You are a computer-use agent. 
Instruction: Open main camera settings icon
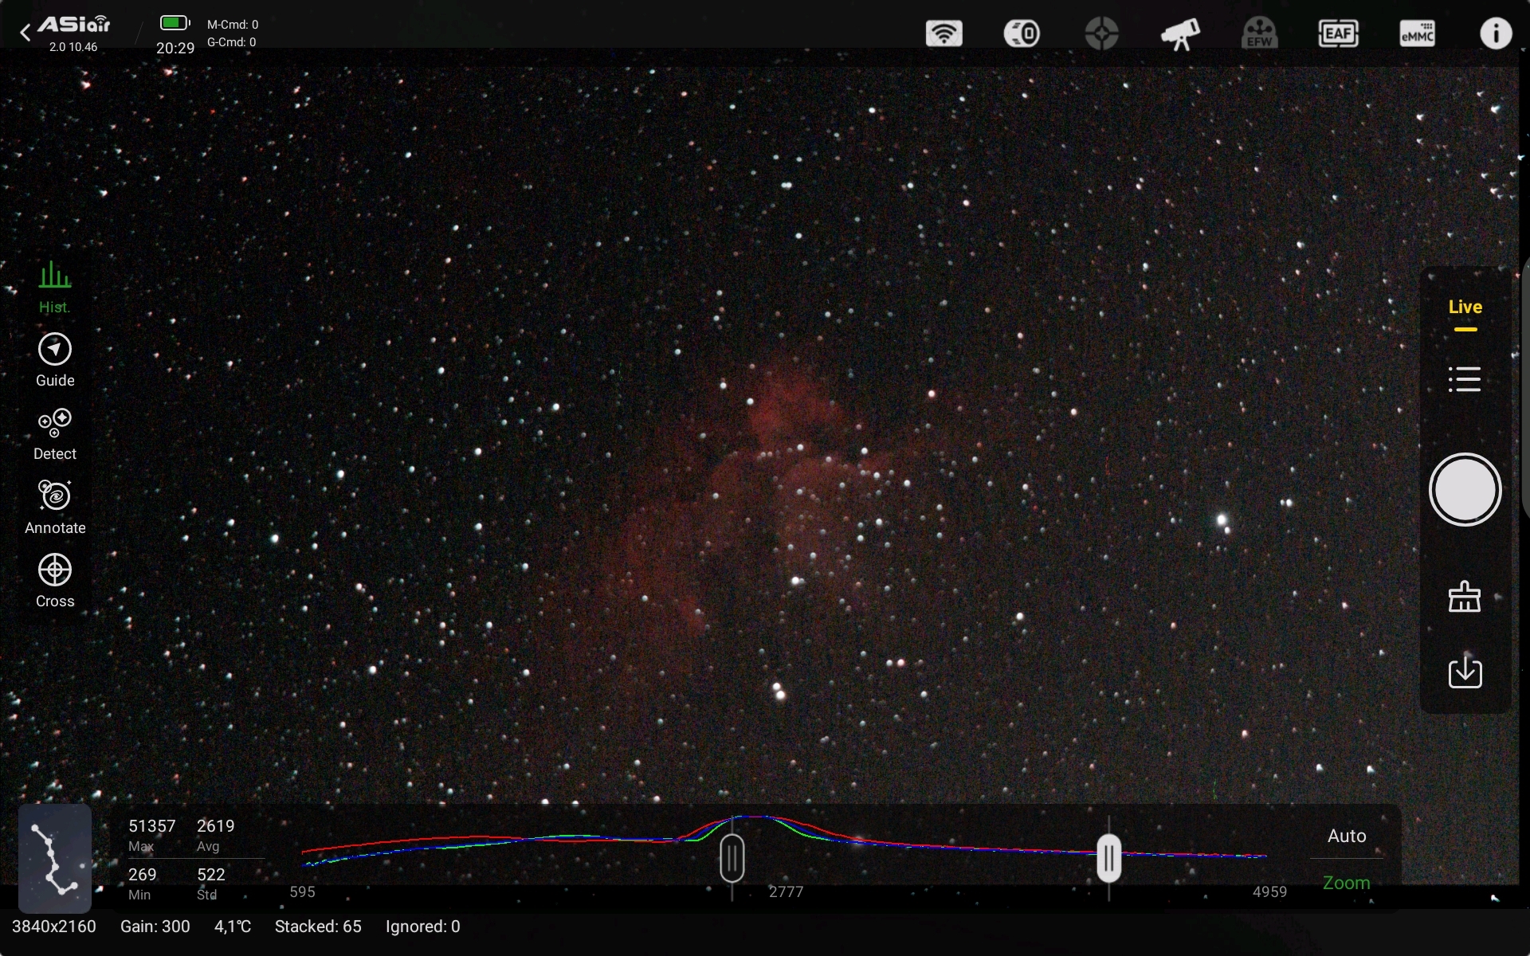(1022, 34)
